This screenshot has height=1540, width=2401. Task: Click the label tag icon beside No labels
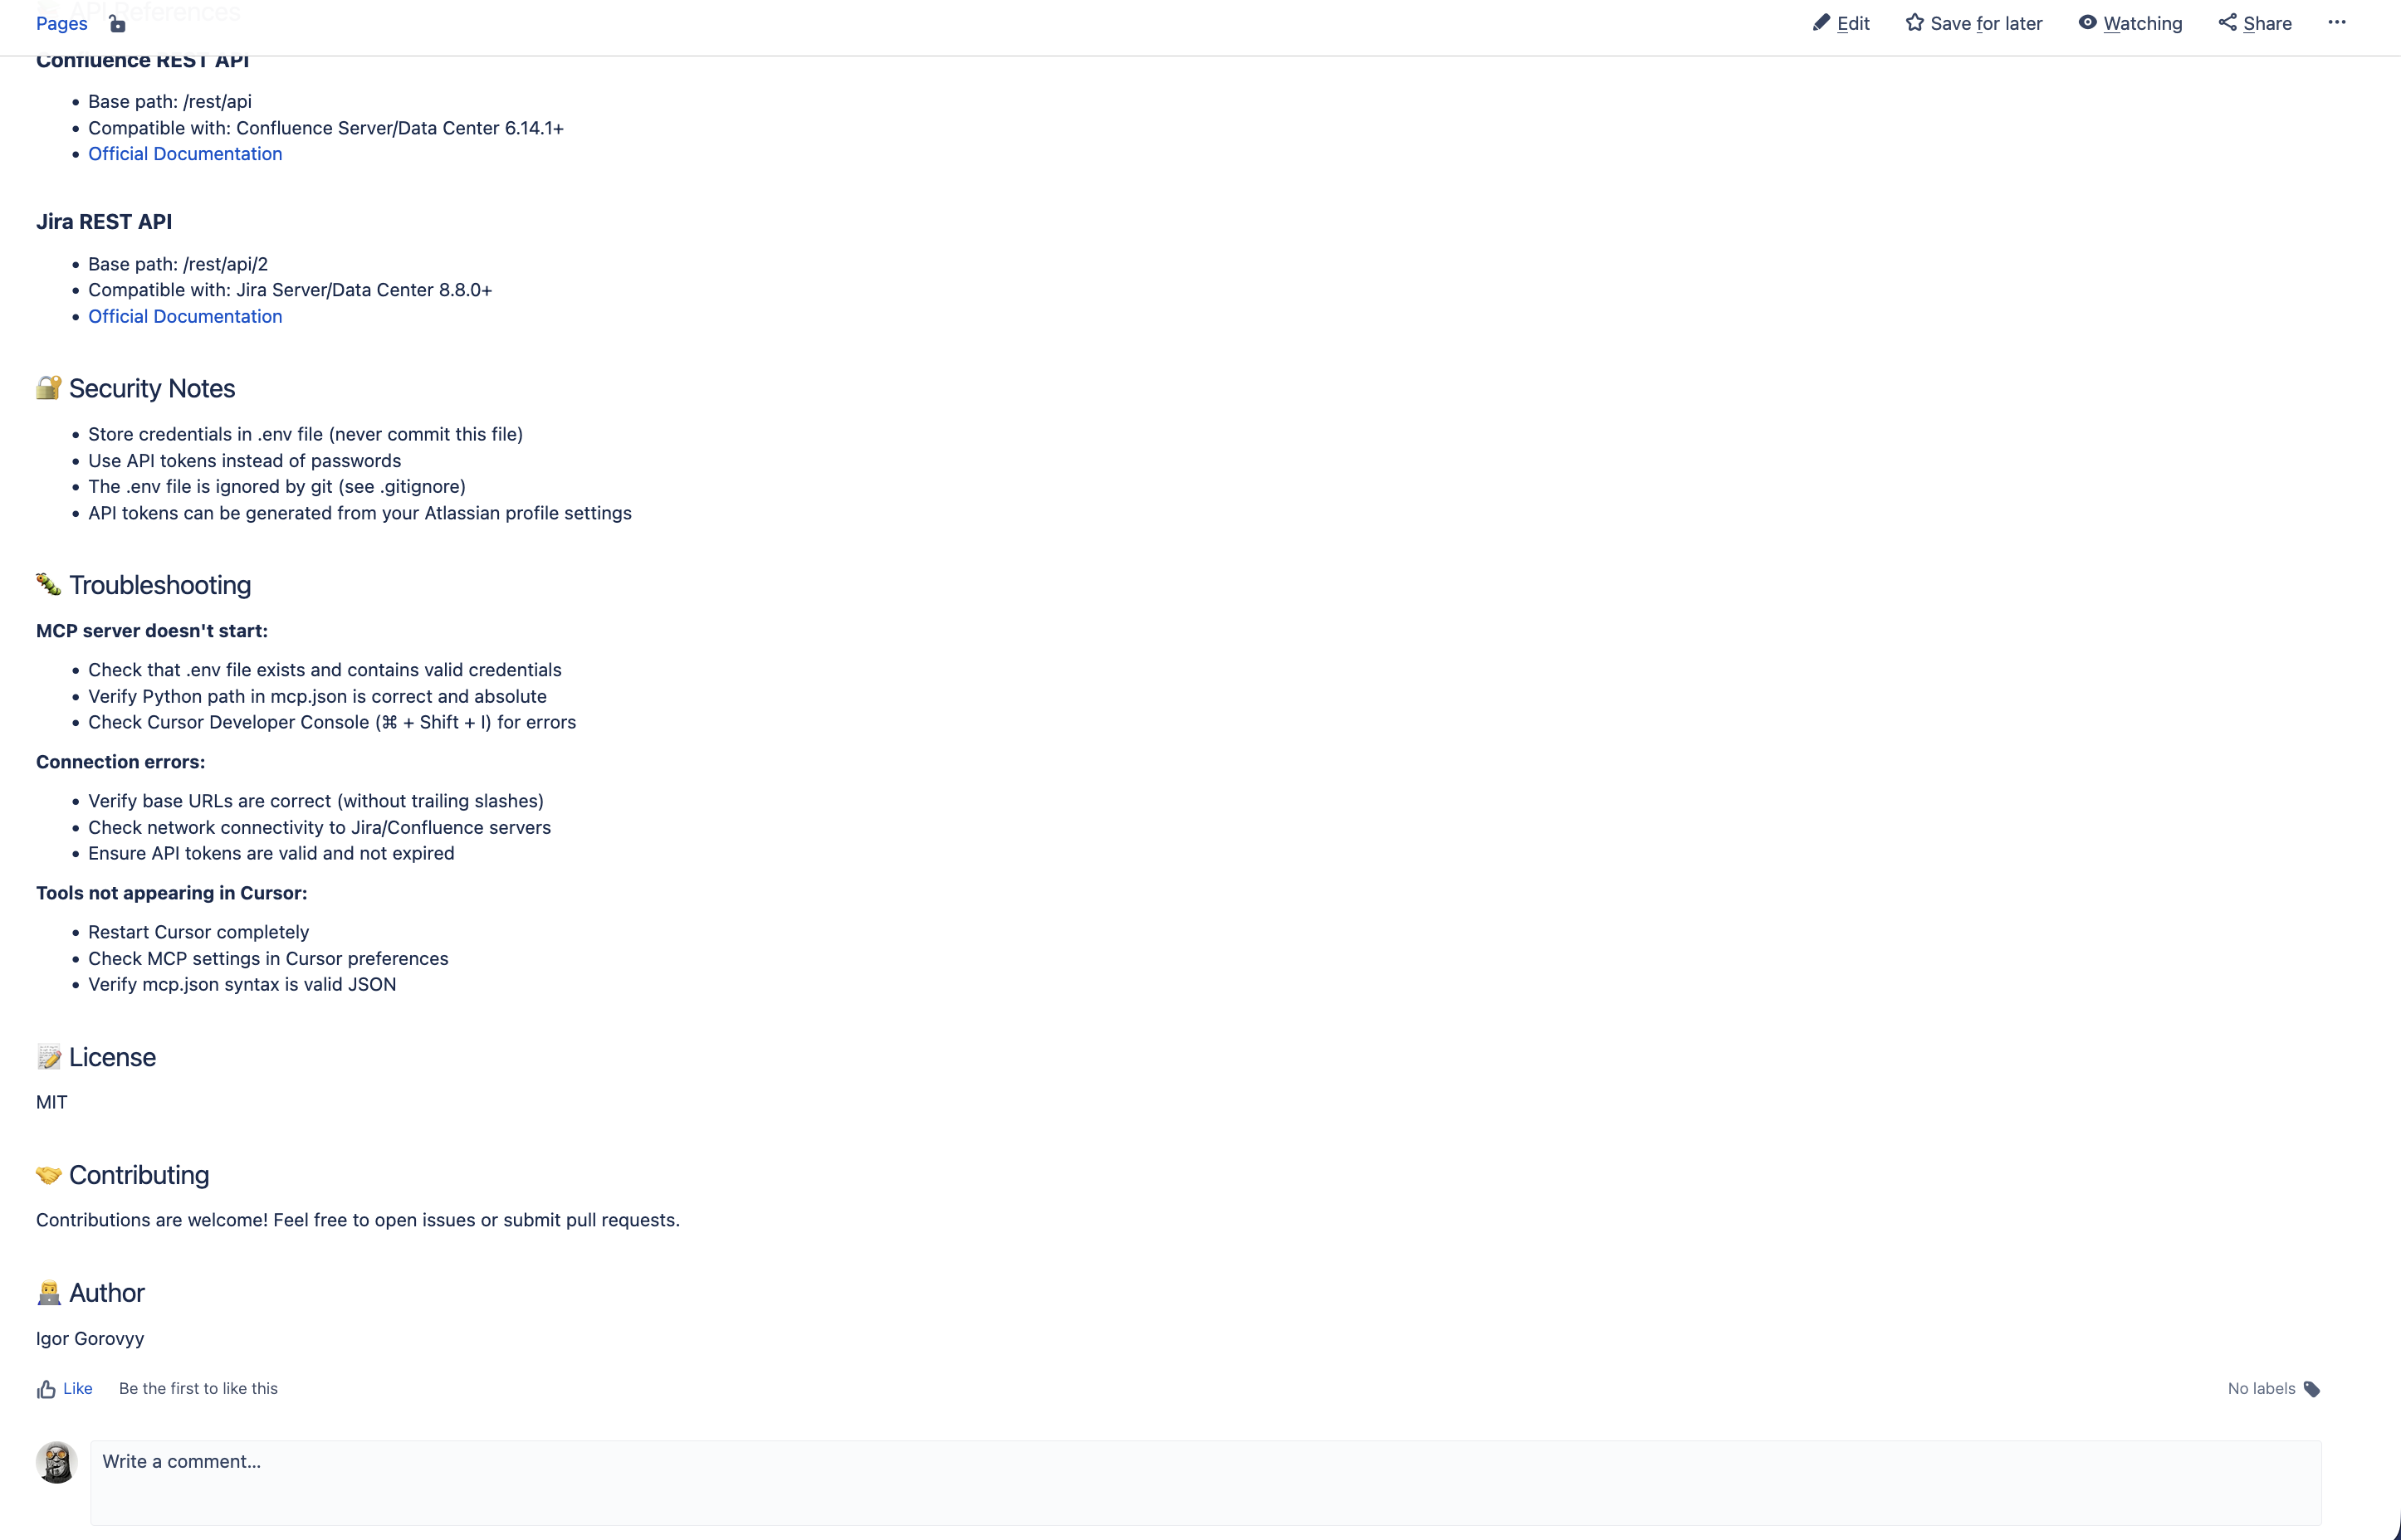coord(2312,1389)
